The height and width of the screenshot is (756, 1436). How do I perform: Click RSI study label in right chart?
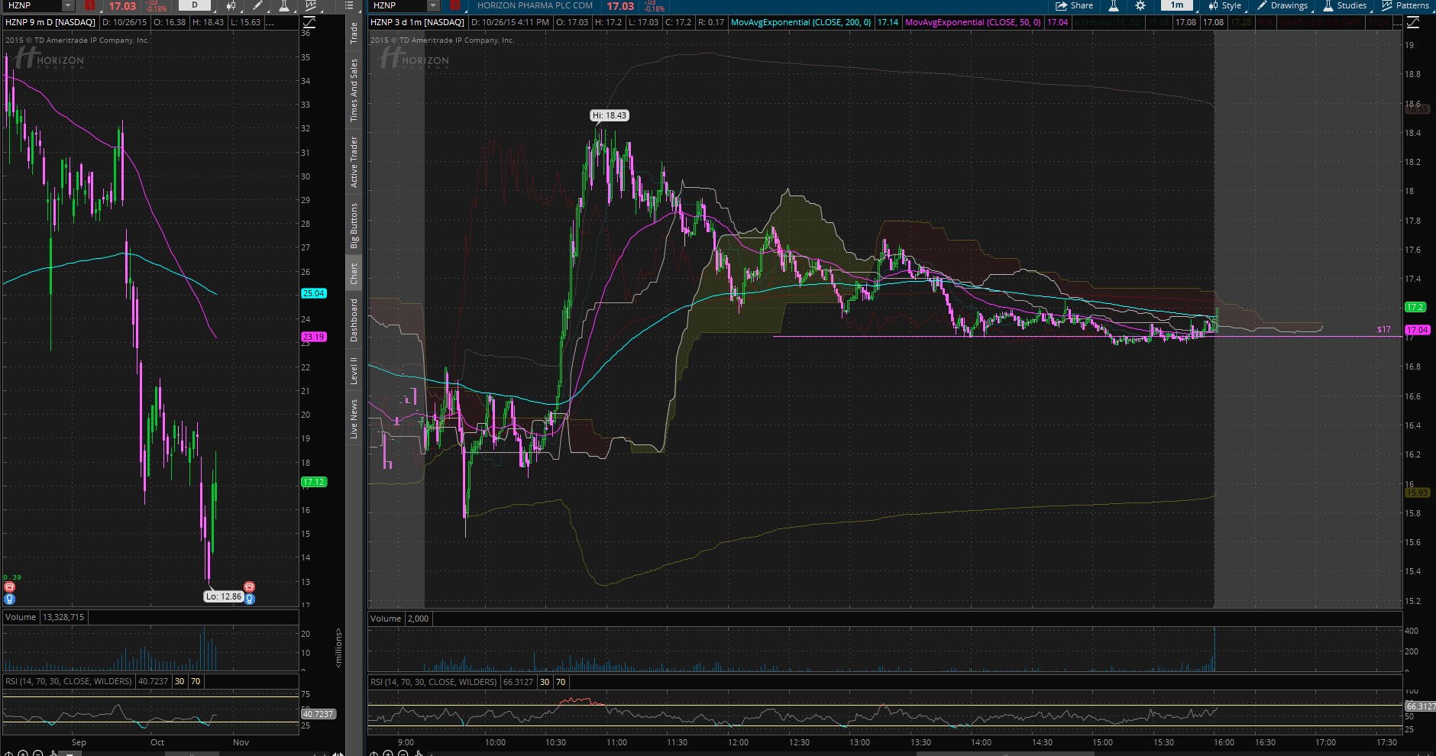(433, 682)
